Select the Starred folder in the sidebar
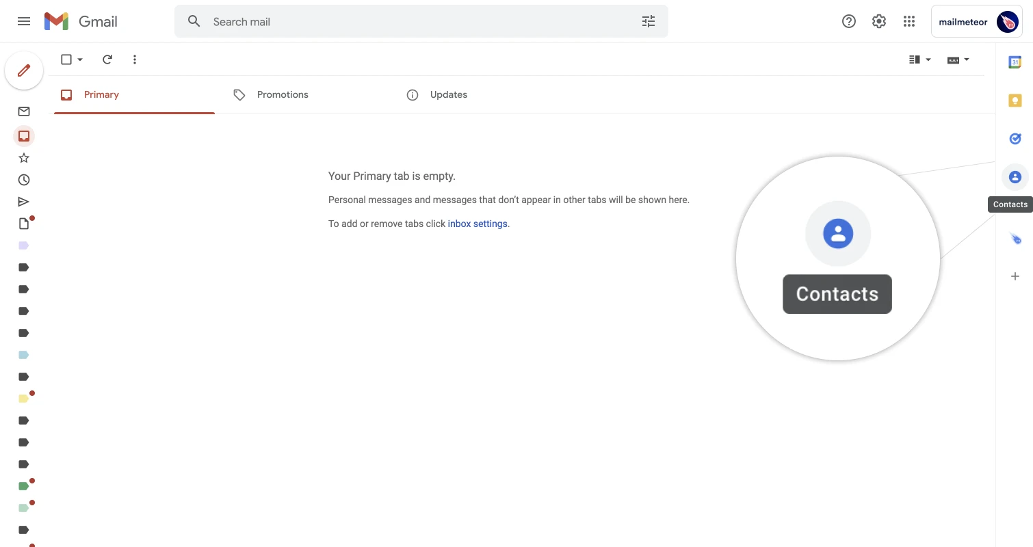Viewport: 1033px width, 547px height. tap(24, 157)
